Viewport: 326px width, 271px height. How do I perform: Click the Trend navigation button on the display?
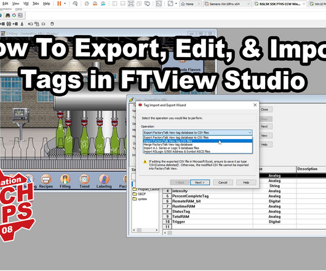click(84, 181)
